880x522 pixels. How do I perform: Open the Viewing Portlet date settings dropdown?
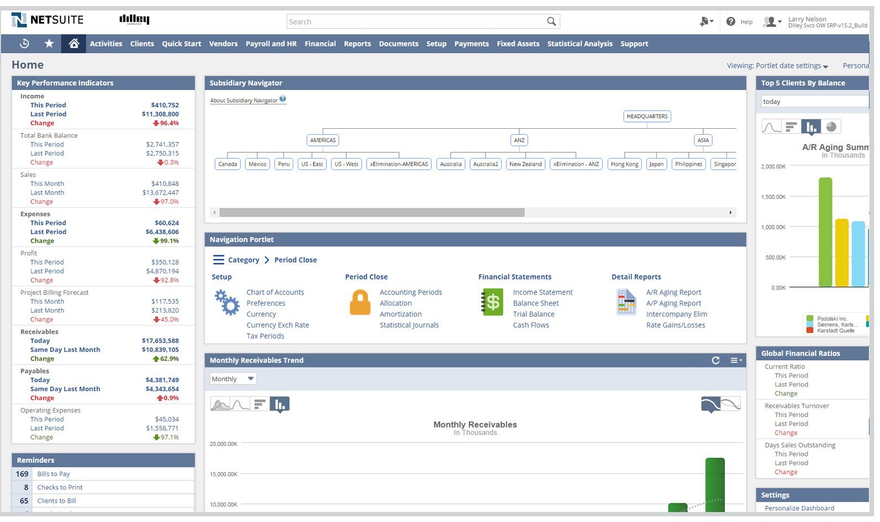click(x=778, y=66)
